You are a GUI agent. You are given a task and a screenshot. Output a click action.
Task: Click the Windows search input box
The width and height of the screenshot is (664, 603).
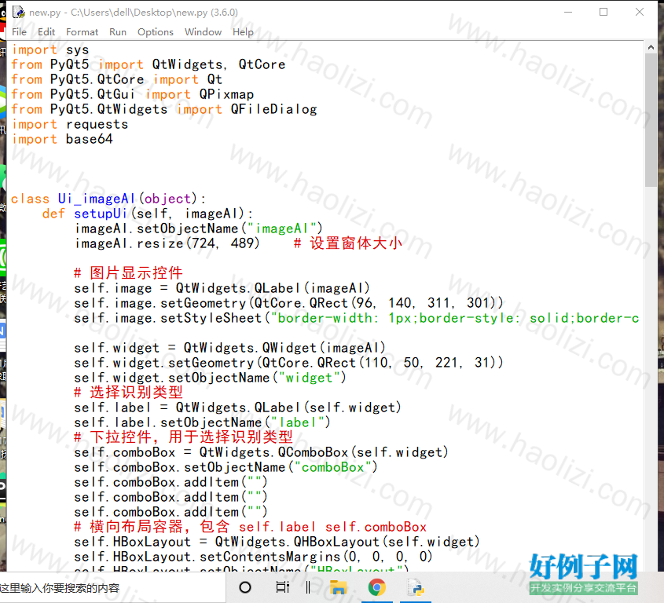pos(112,588)
